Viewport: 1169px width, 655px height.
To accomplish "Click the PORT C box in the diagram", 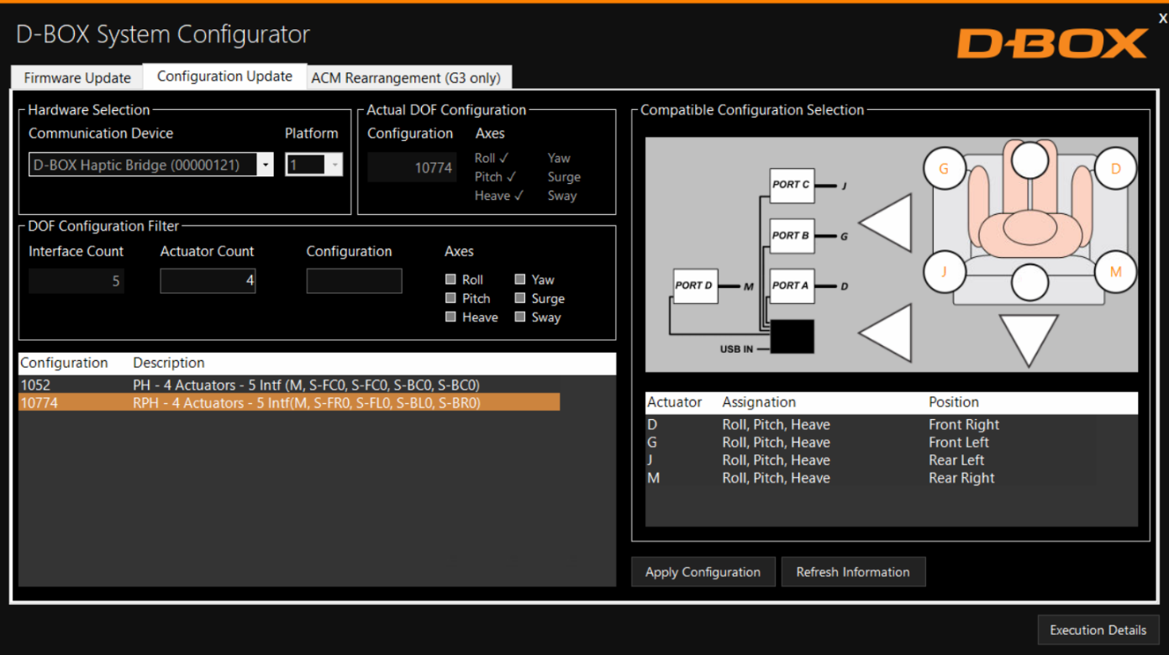I will (x=790, y=185).
